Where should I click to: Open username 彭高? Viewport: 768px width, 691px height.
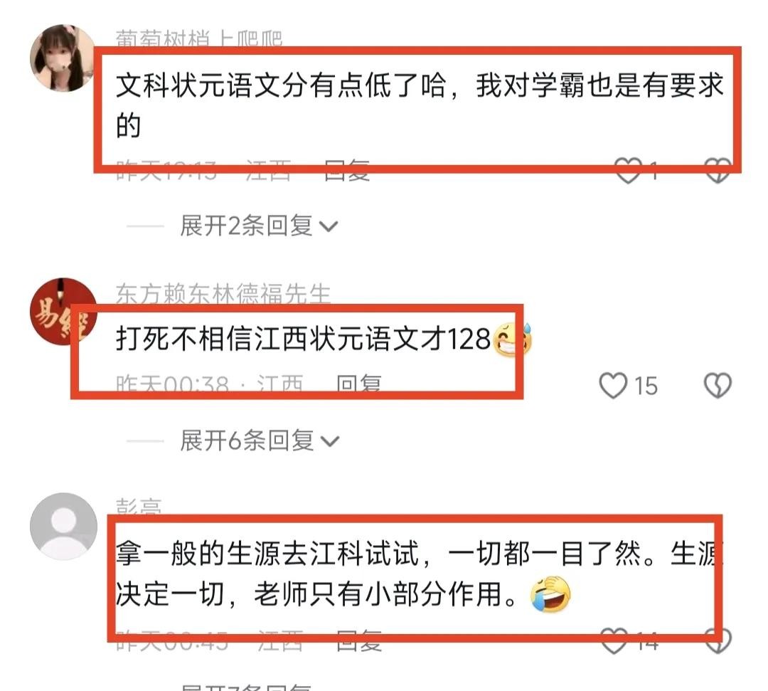tap(139, 507)
